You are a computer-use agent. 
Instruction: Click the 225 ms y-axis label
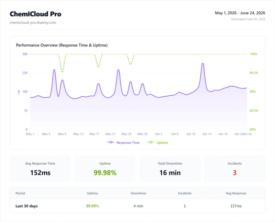(x=25, y=73)
